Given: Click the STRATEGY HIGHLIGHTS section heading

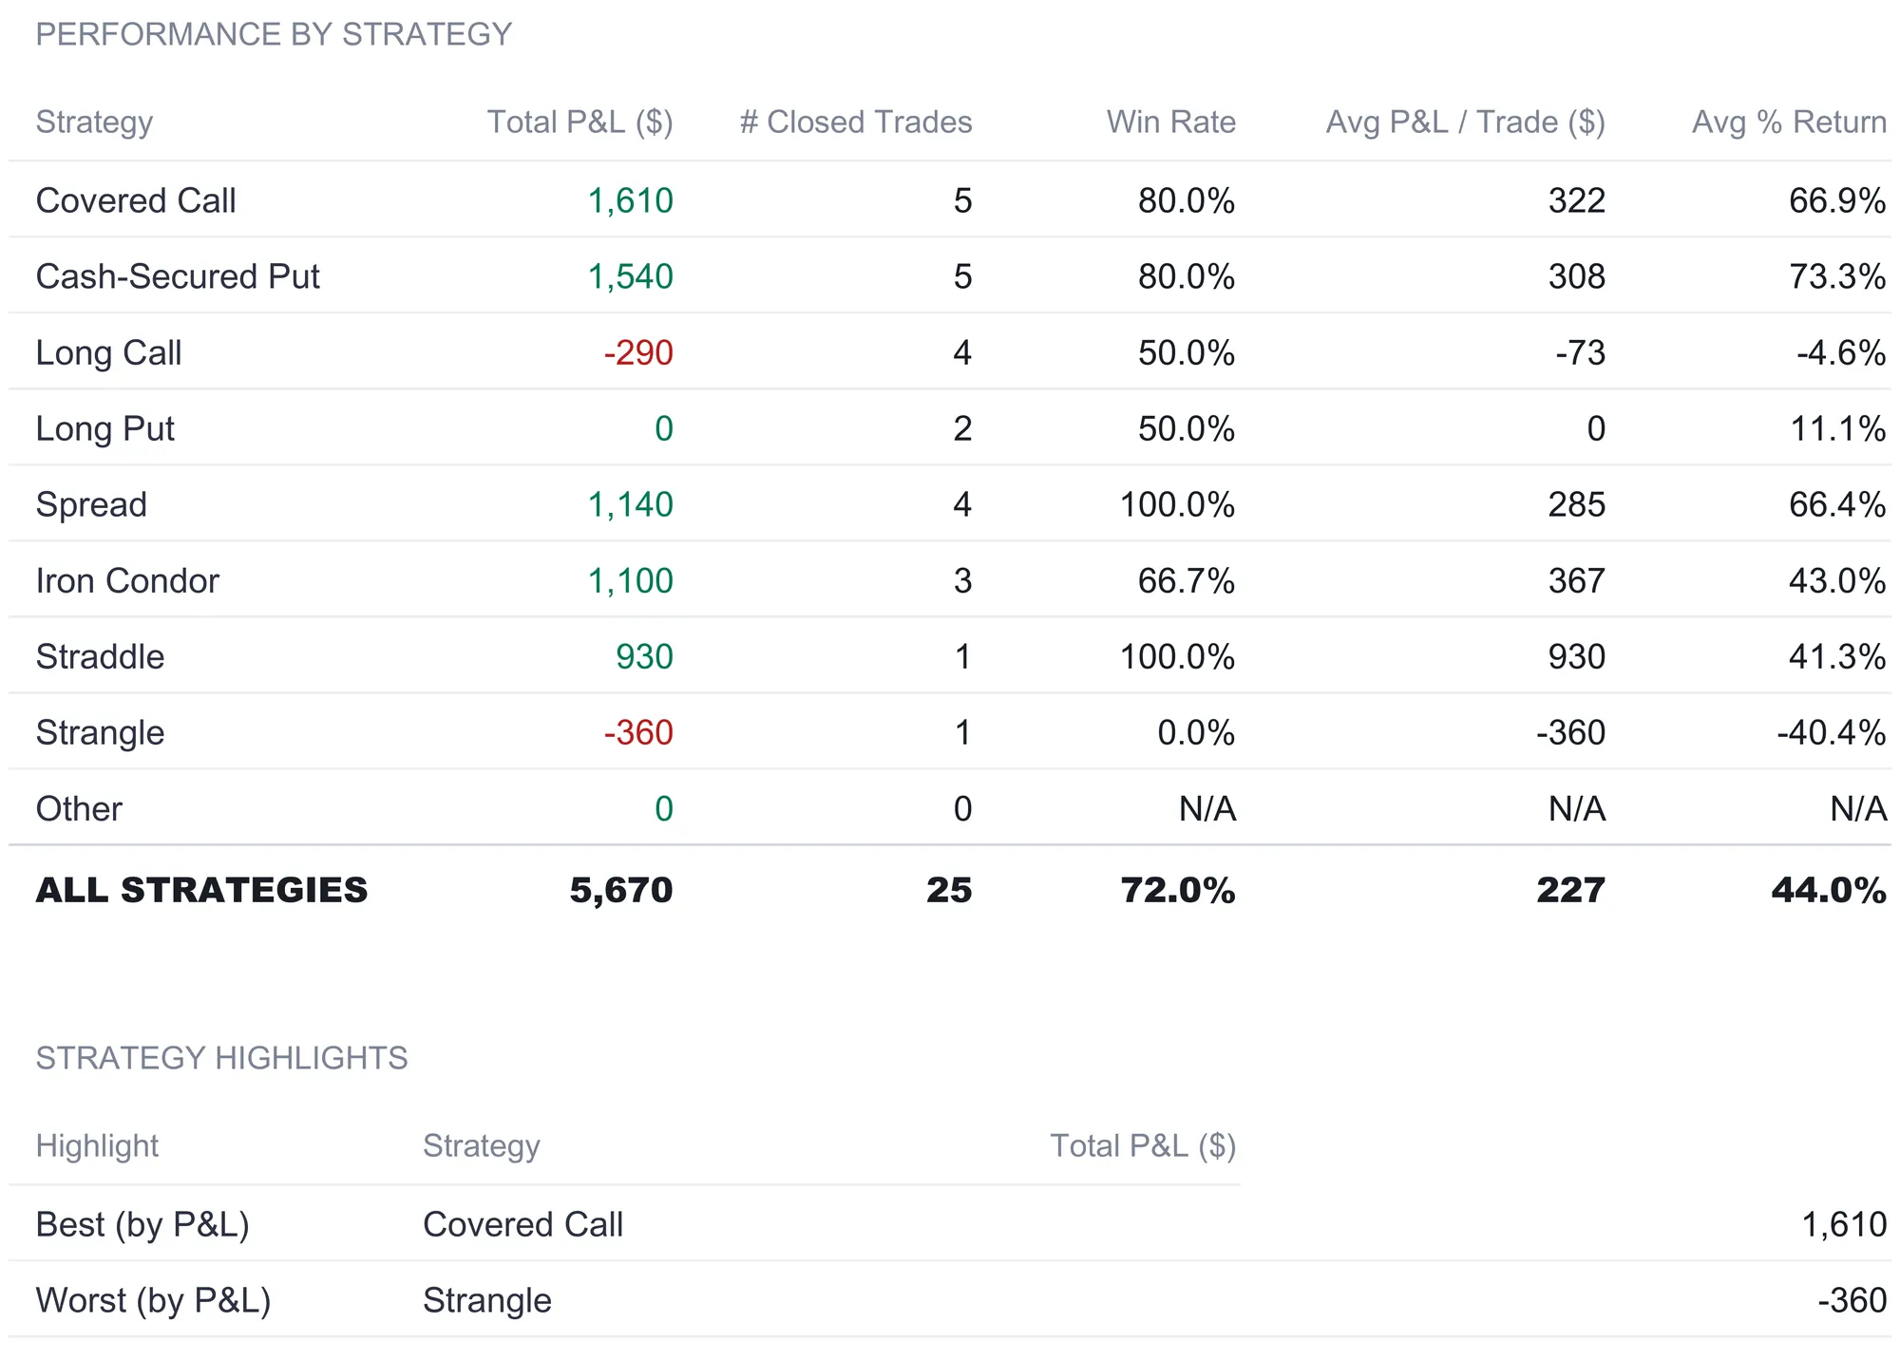Looking at the screenshot, I should pos(221,1058).
